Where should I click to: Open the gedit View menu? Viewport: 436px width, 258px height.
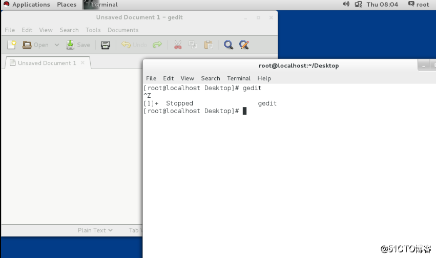point(46,30)
